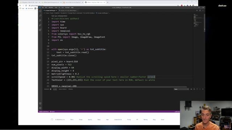The width and height of the screenshot is (232, 130).
Task: Click the minimap code overview
Action: coord(198,21)
